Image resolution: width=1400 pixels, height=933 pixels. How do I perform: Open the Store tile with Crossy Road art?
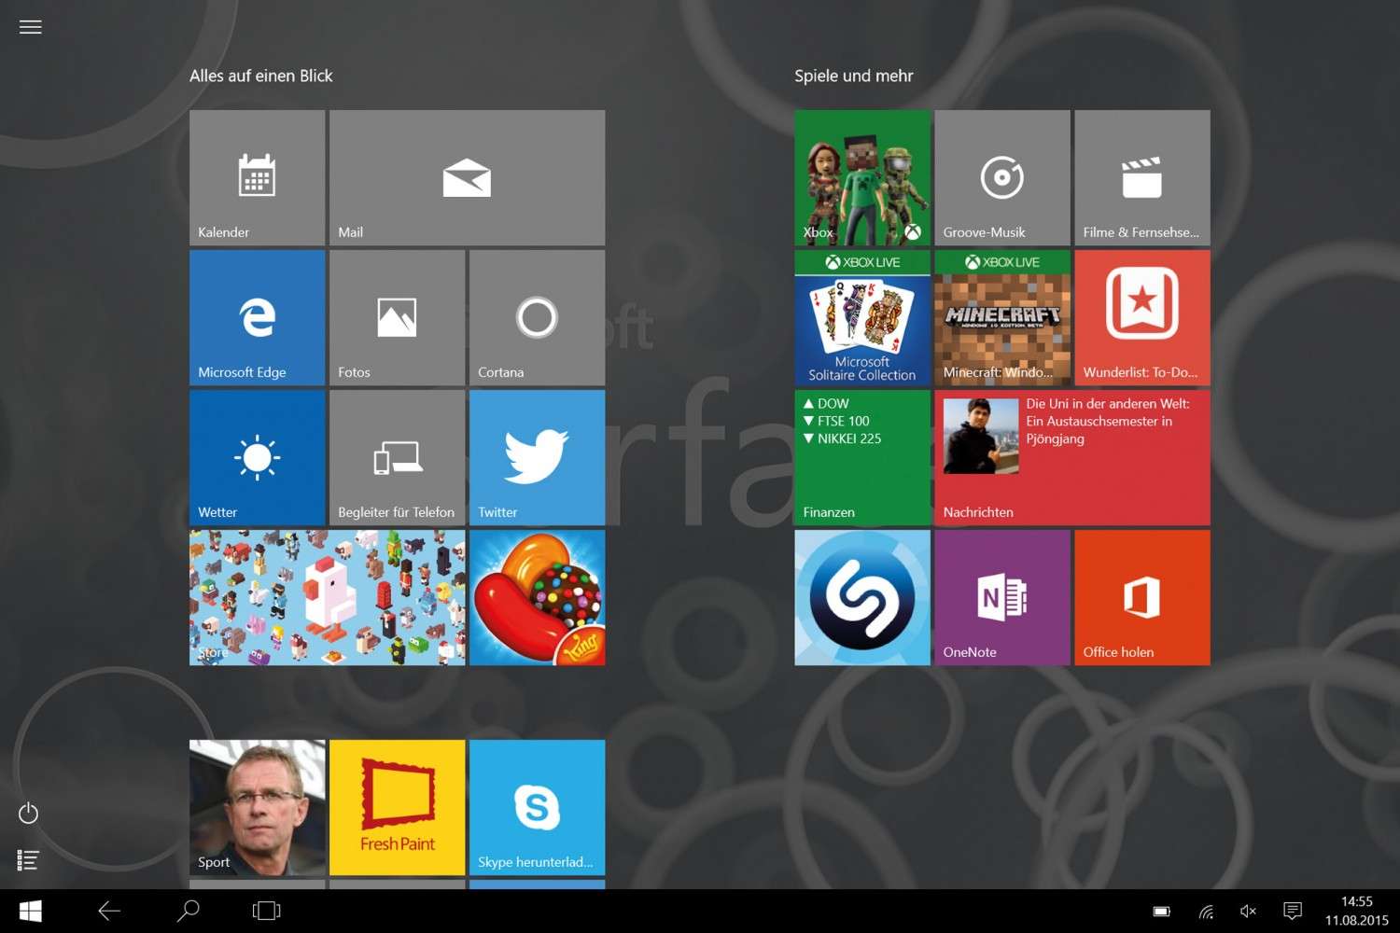[x=327, y=597]
